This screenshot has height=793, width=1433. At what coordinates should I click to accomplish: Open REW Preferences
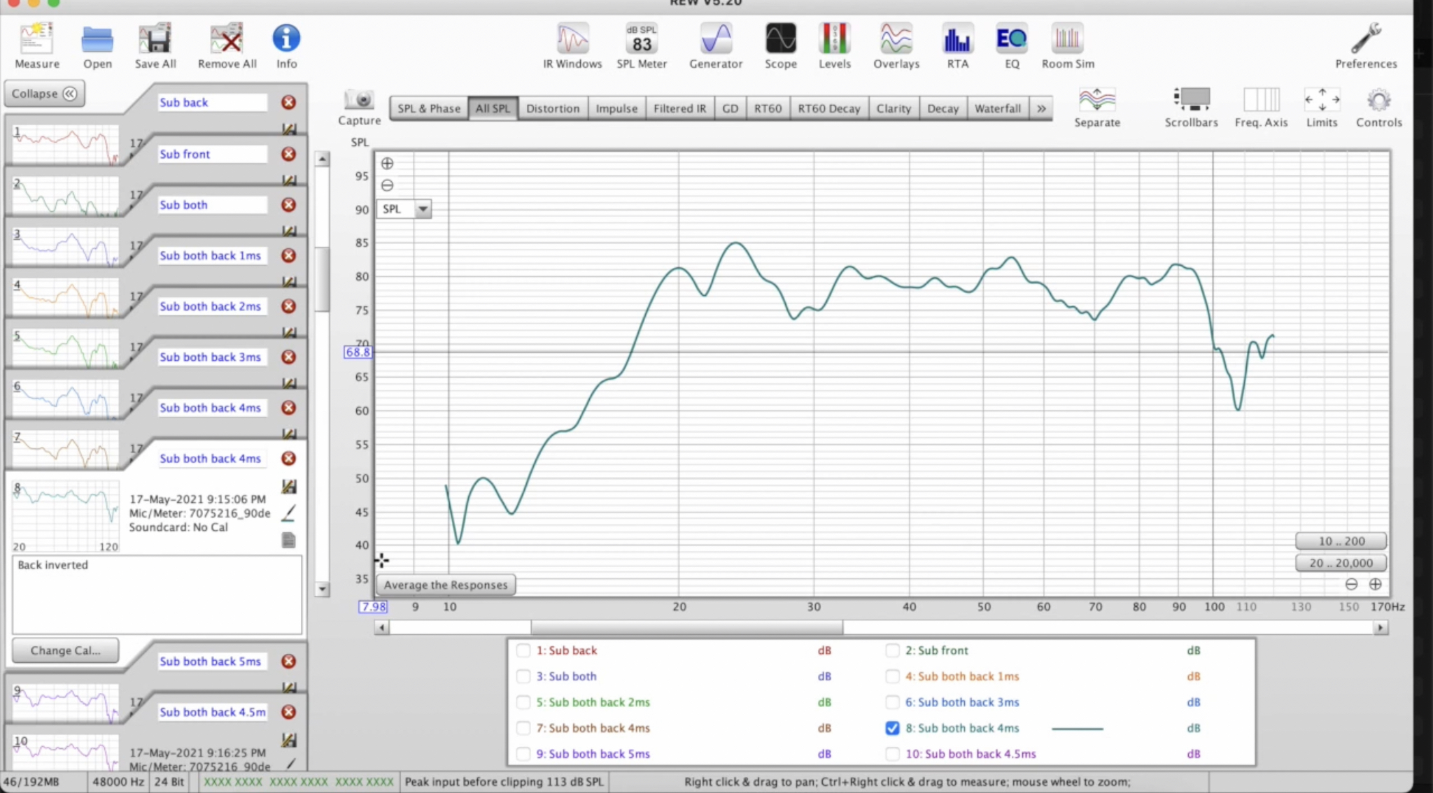1366,45
